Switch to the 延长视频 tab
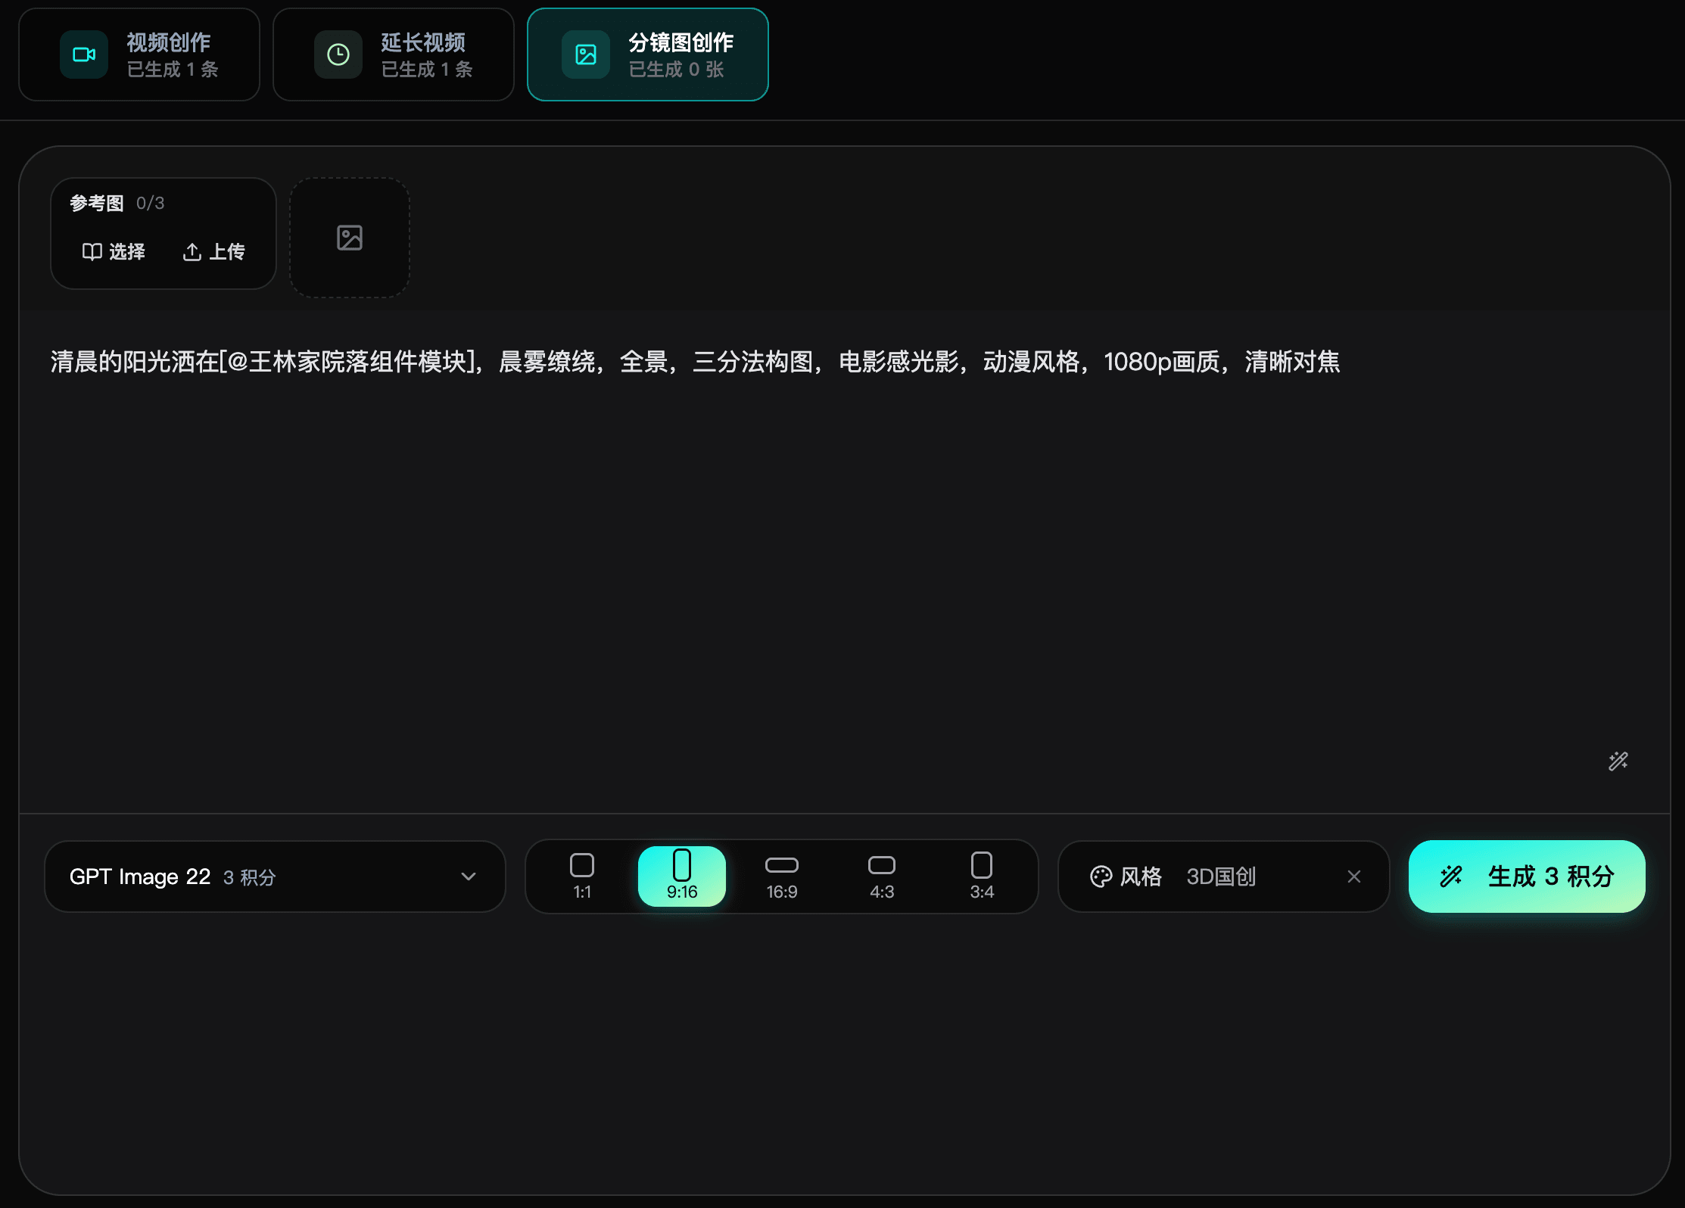Screen dimensions: 1685x1208 pos(394,54)
